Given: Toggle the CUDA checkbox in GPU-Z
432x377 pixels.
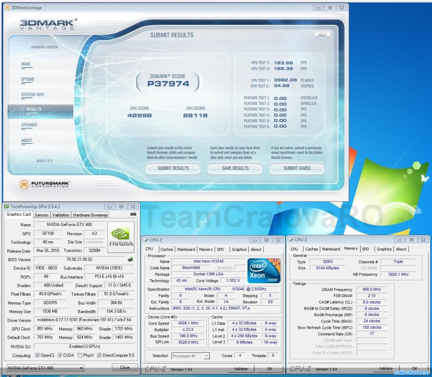Looking at the screenshot, I should point(60,355).
